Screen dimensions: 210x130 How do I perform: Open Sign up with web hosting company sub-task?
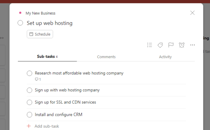(x=67, y=90)
